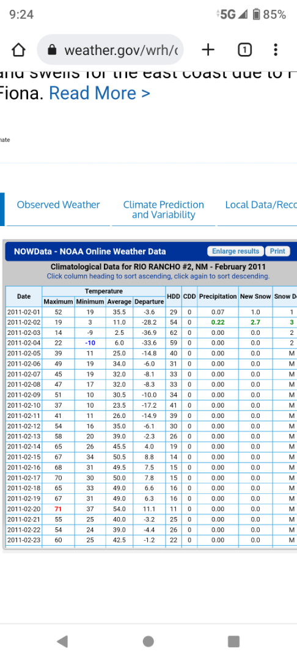Follow the Read More link
The width and height of the screenshot is (297, 660).
point(99,93)
